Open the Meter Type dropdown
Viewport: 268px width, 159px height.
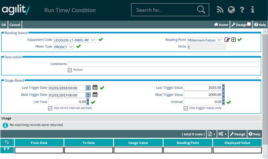tap(70, 47)
